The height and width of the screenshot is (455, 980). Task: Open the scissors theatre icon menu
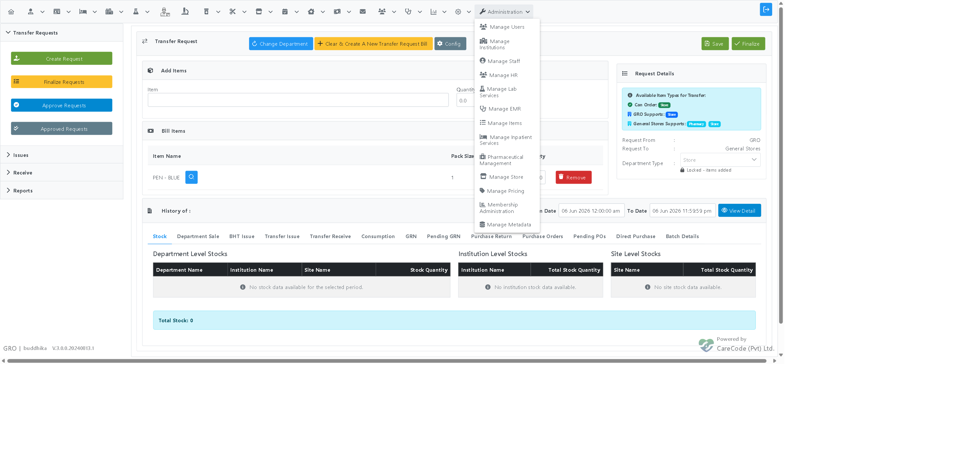point(232,12)
